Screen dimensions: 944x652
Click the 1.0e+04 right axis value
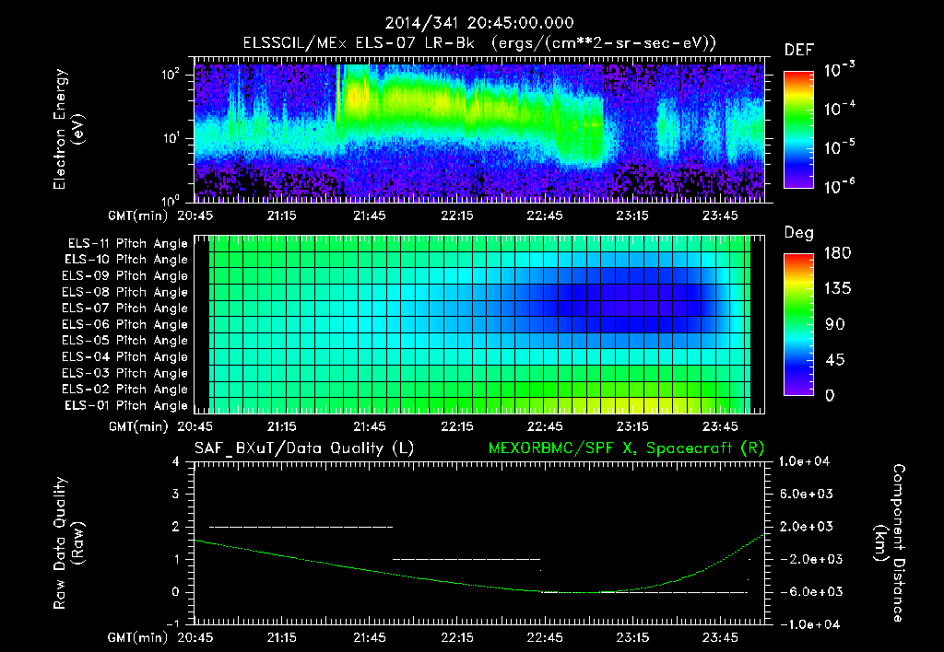[804, 461]
